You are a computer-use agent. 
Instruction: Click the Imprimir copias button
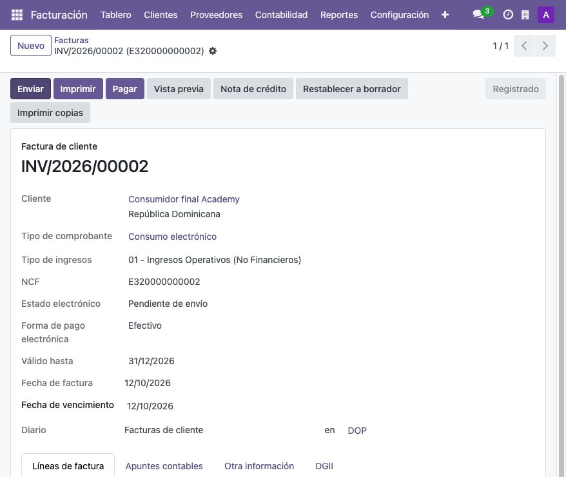[50, 113]
